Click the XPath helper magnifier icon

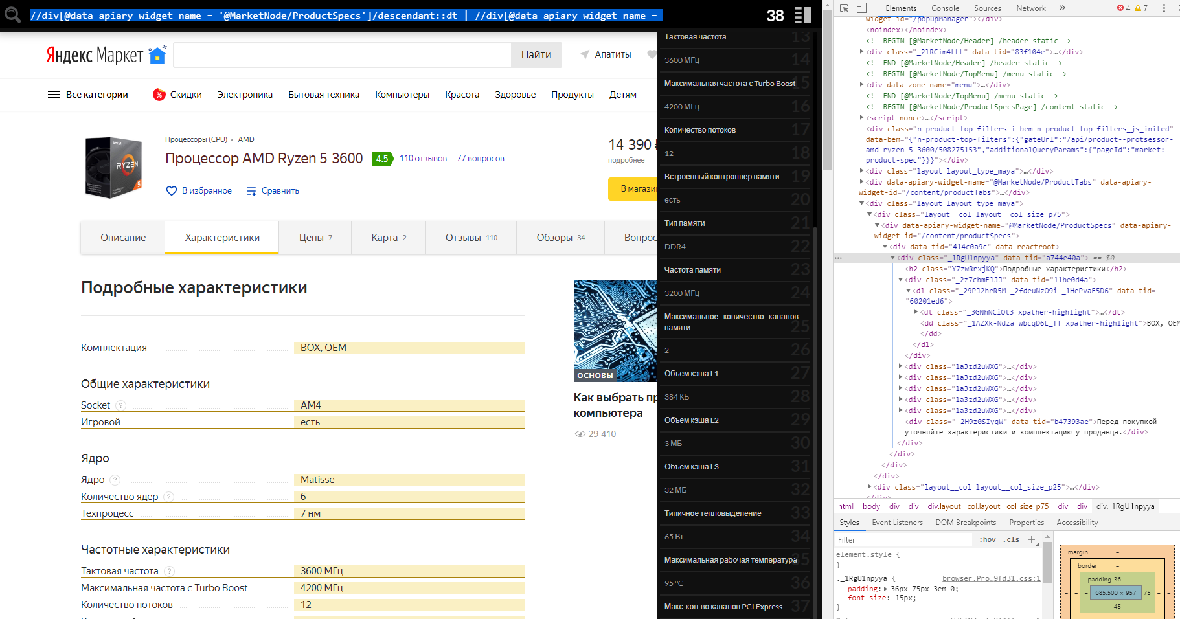click(12, 15)
